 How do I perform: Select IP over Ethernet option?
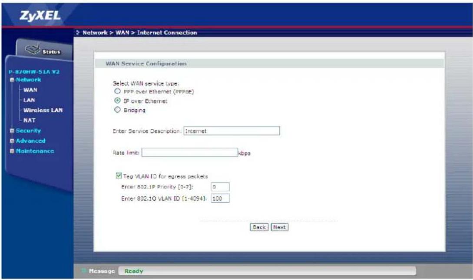coord(117,101)
